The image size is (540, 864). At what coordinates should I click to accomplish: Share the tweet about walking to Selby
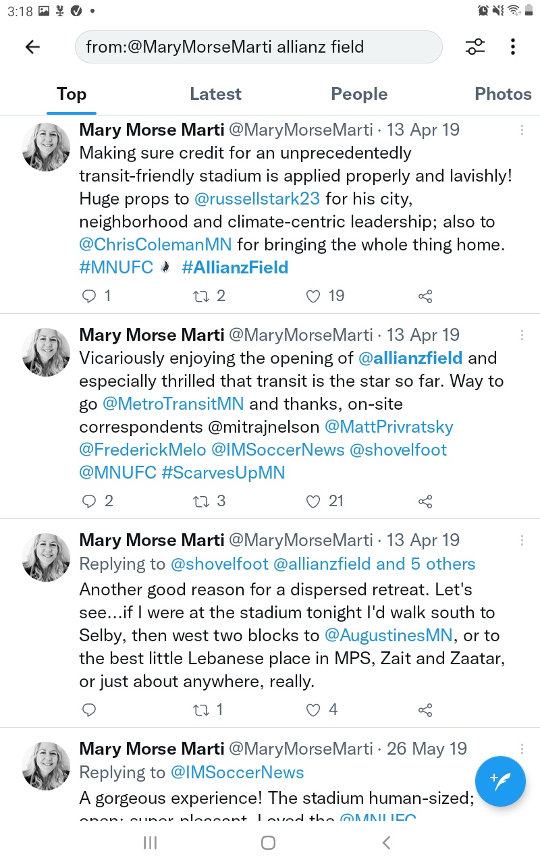(425, 710)
